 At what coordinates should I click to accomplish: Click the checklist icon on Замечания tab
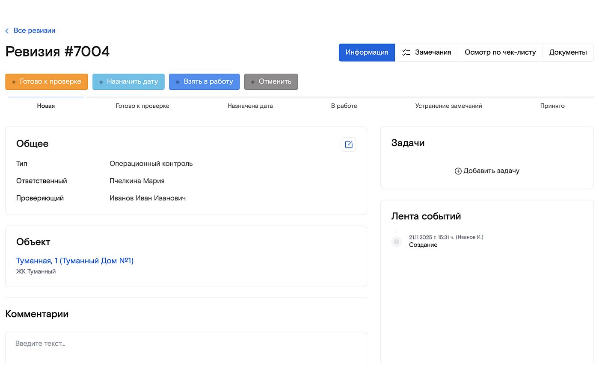pyautogui.click(x=406, y=53)
